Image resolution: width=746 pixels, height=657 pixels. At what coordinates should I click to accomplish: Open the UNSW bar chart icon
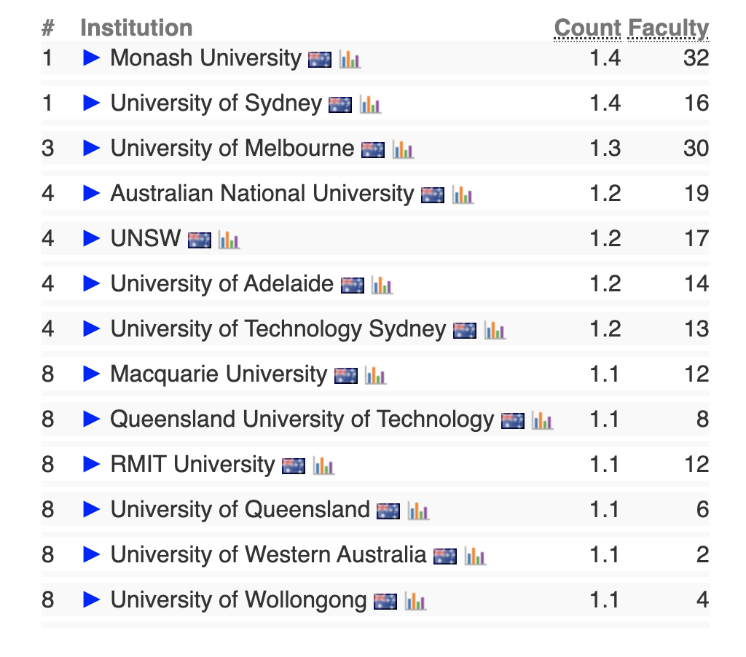click(x=229, y=240)
